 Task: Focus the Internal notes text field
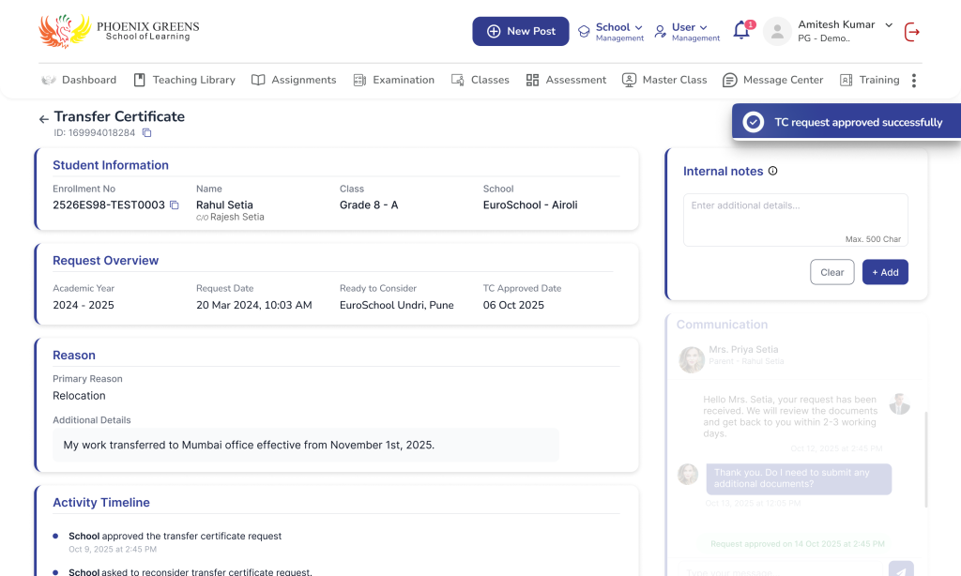795,219
